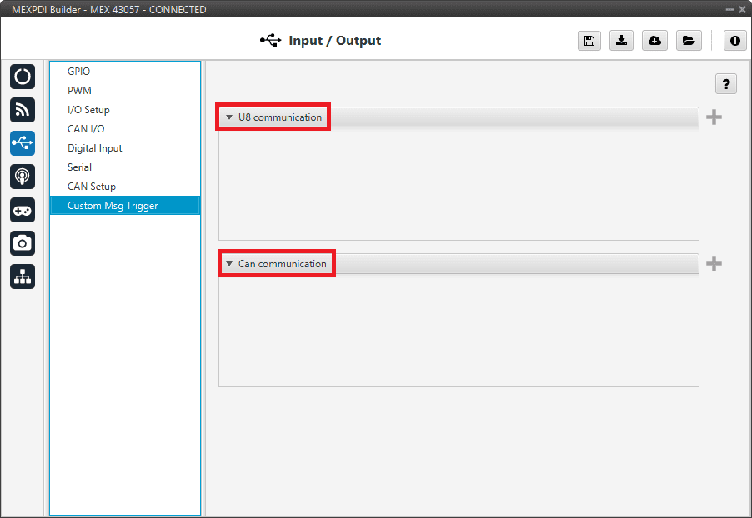This screenshot has height=518, width=752.
Task: Click the open folder toolbar icon
Action: point(689,41)
